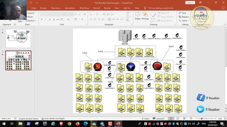Click the Tell me what you want search box
This screenshot has height=127, width=227.
click(161, 8)
